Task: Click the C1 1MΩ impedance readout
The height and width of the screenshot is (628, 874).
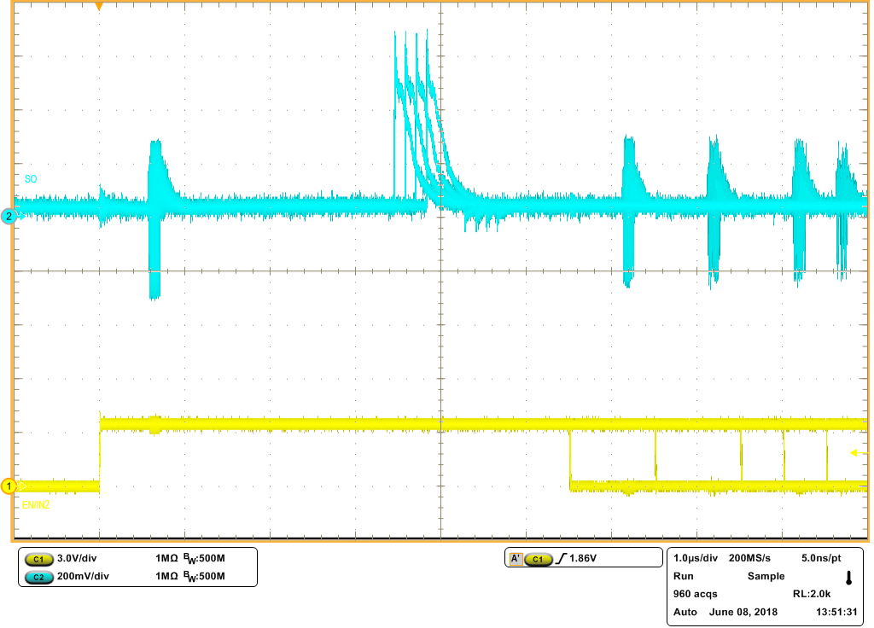Action: 166,558
